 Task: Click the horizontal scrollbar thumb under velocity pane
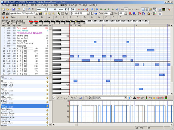[x=76, y=125]
